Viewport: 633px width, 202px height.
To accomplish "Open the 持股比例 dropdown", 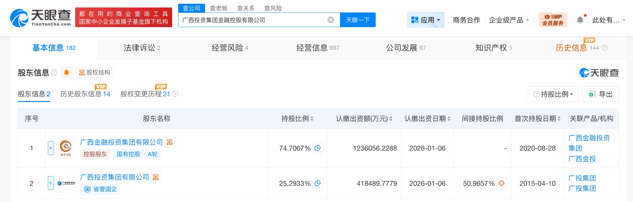I will pos(553,94).
